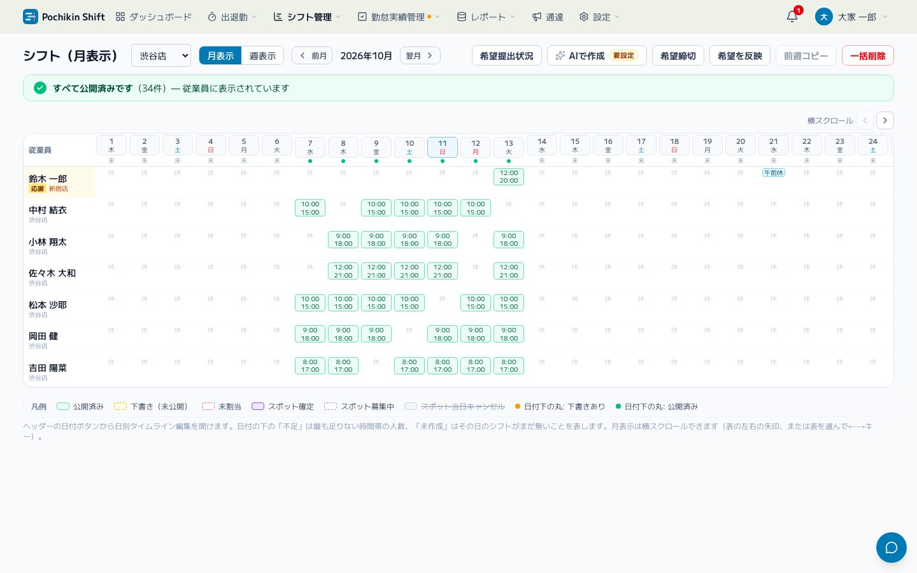Open the 渋谷店 store dropdown
Image resolution: width=917 pixels, height=573 pixels.
[x=161, y=55]
